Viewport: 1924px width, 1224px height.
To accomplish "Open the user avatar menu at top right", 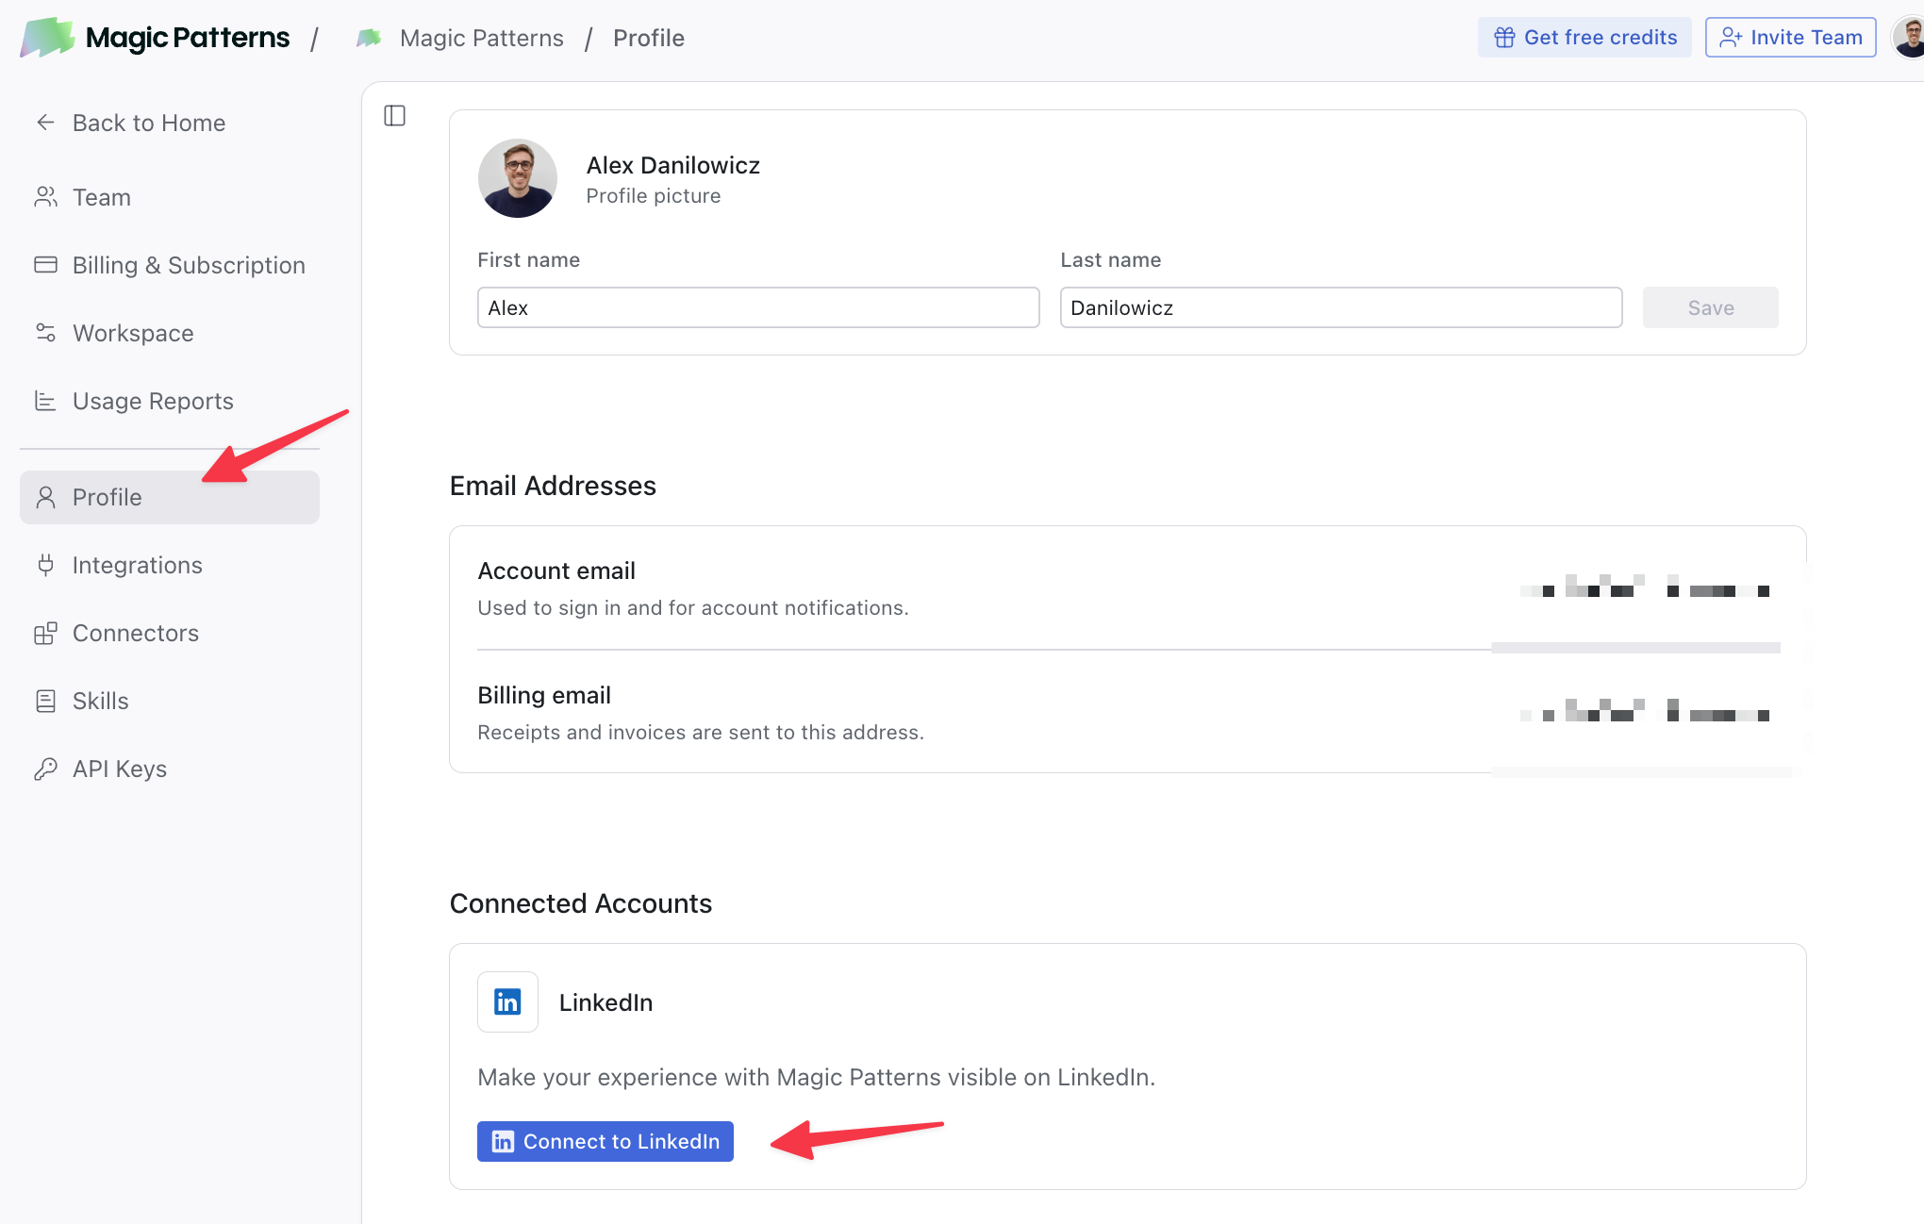I will tap(1910, 38).
